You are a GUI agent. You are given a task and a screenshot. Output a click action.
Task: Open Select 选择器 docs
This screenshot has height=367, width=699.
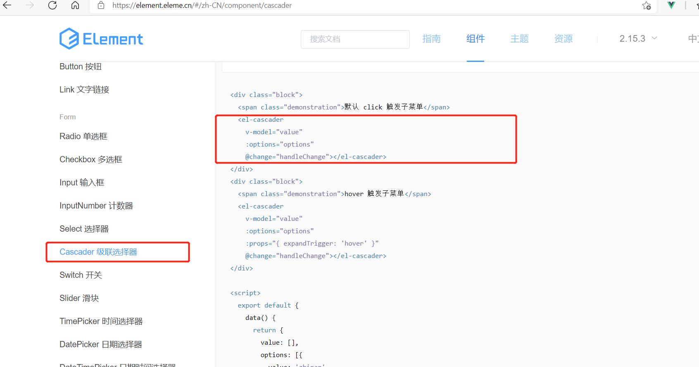tap(84, 229)
